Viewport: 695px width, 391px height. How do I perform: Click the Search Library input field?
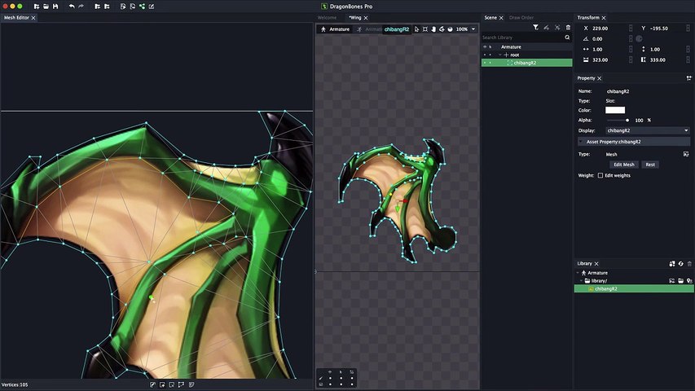point(522,37)
